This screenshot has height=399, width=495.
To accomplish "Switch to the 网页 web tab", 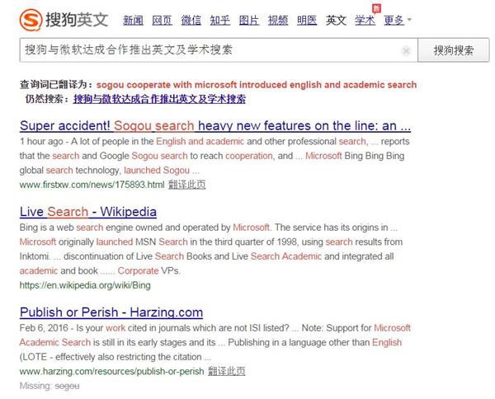I will tap(162, 21).
